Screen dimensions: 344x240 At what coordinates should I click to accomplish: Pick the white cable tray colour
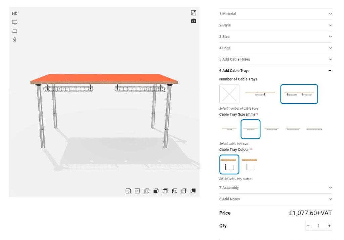tap(250, 165)
